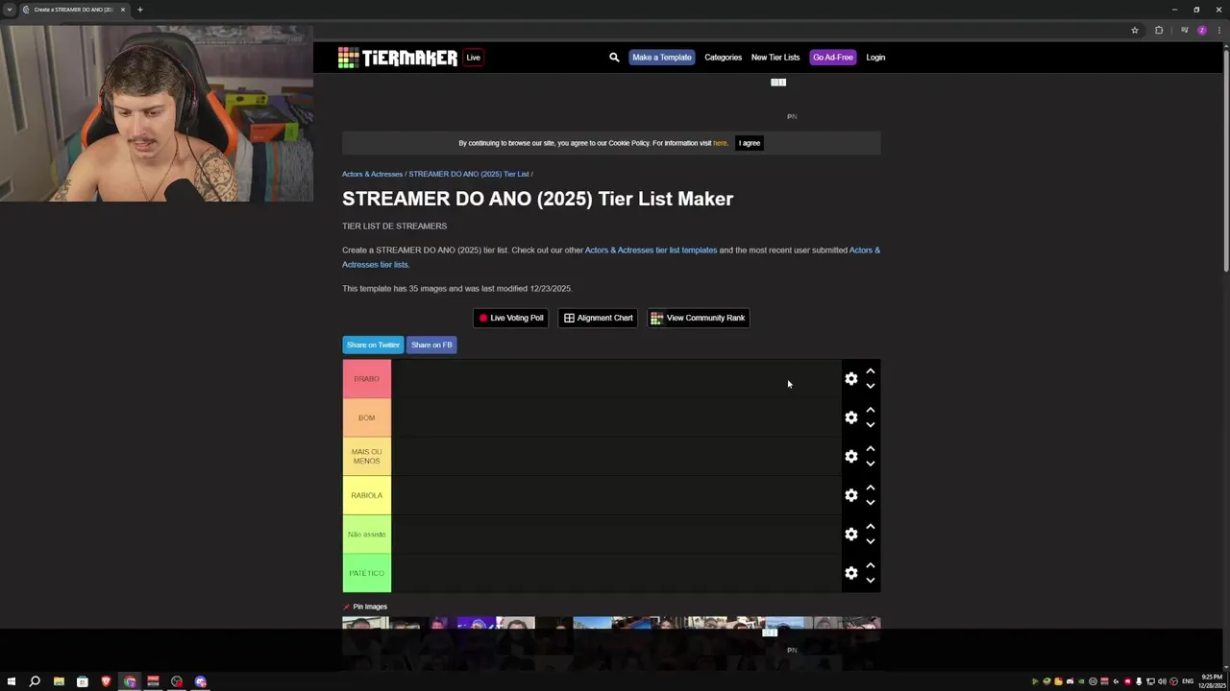Go to New Tier Lists
This screenshot has width=1230, height=691.
[775, 58]
